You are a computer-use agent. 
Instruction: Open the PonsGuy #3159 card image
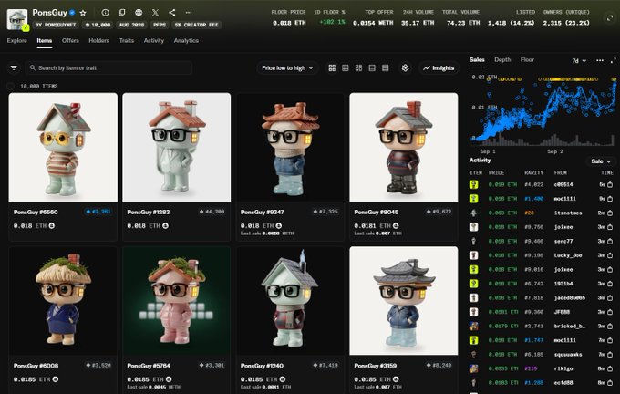[404, 301]
